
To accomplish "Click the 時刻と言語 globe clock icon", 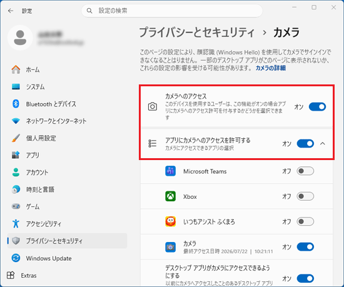I will (16, 189).
